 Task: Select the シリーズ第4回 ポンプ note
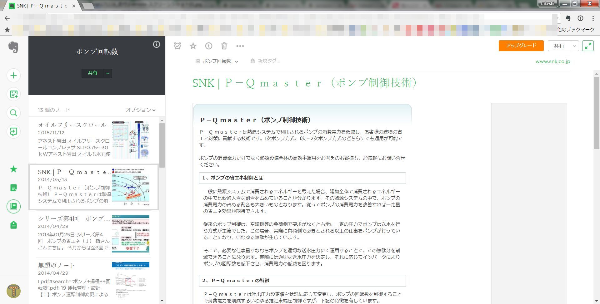pyautogui.click(x=93, y=234)
